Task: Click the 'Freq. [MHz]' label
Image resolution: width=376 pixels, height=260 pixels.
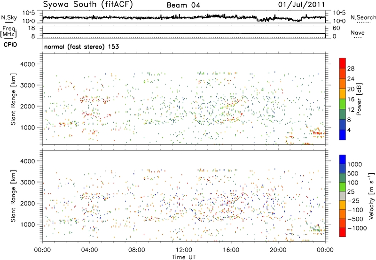Action: 9,31
